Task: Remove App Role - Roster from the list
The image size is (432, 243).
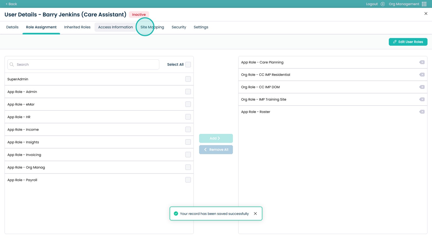Action: tap(422, 112)
